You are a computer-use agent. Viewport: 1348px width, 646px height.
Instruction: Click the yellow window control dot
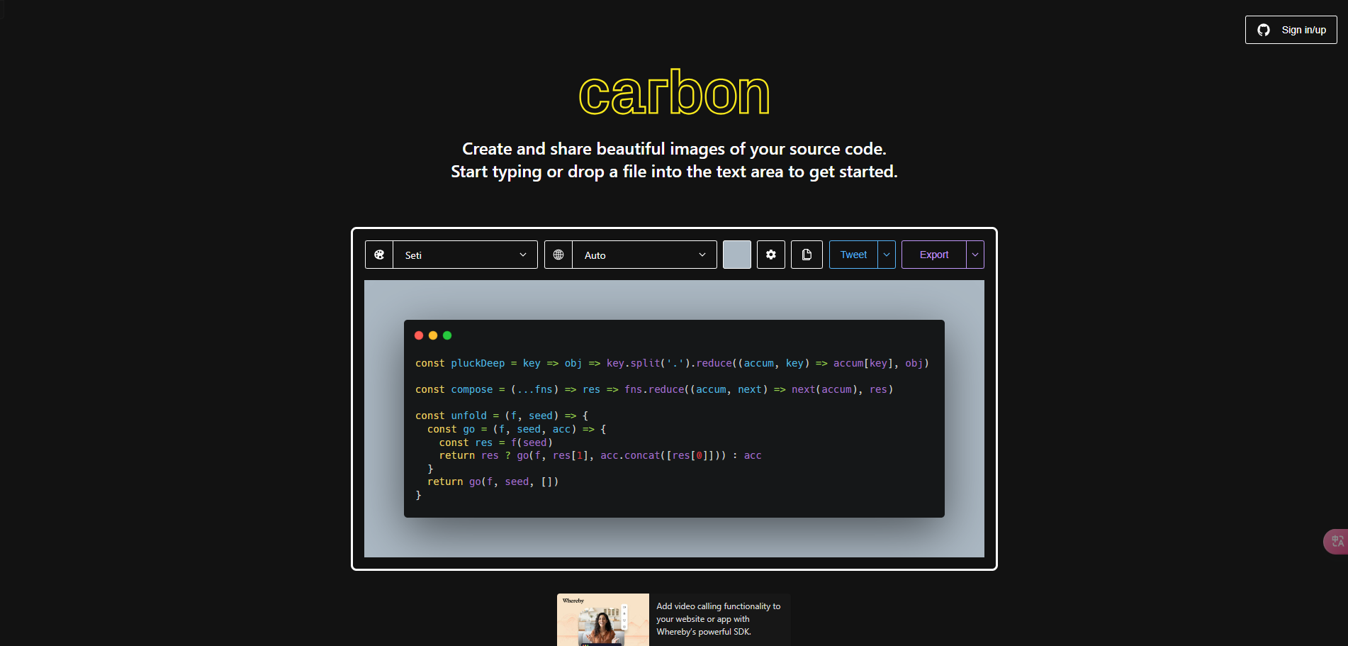coord(433,335)
